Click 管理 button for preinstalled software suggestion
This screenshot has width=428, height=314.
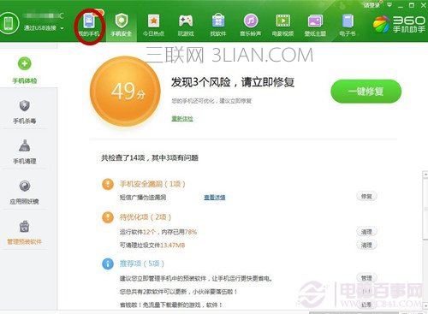tap(366, 278)
